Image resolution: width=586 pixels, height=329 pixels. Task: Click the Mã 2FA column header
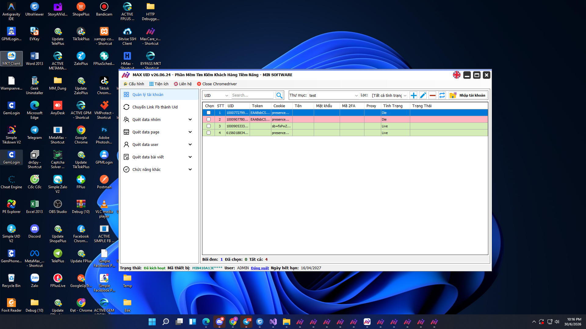tap(352, 106)
